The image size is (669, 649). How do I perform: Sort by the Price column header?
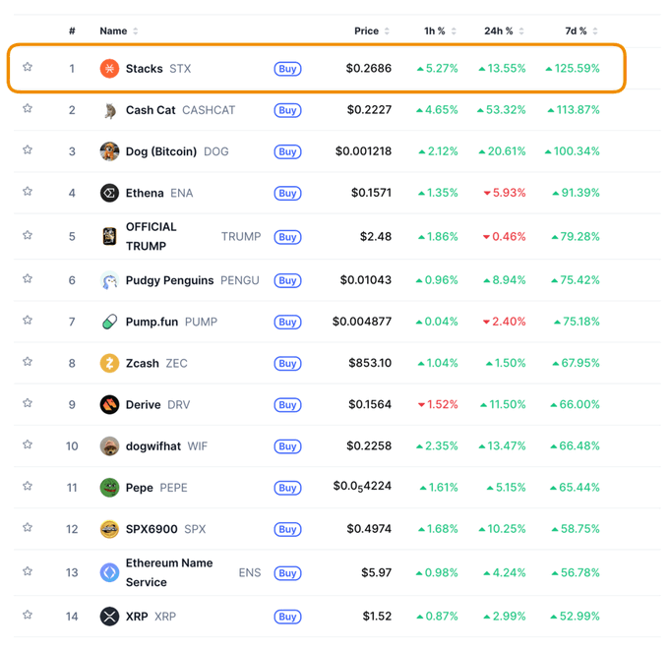(372, 31)
